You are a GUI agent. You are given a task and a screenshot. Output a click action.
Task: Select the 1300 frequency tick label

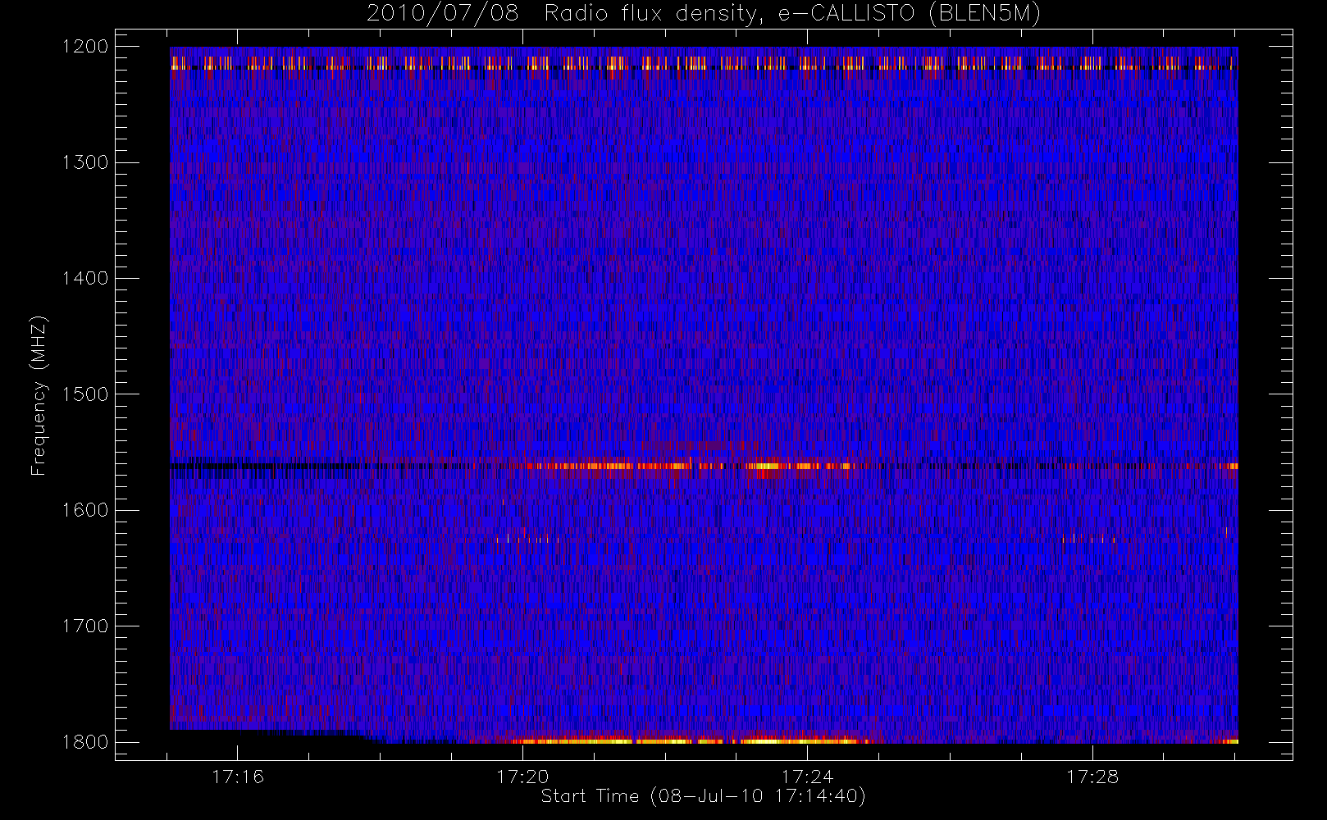coord(86,162)
